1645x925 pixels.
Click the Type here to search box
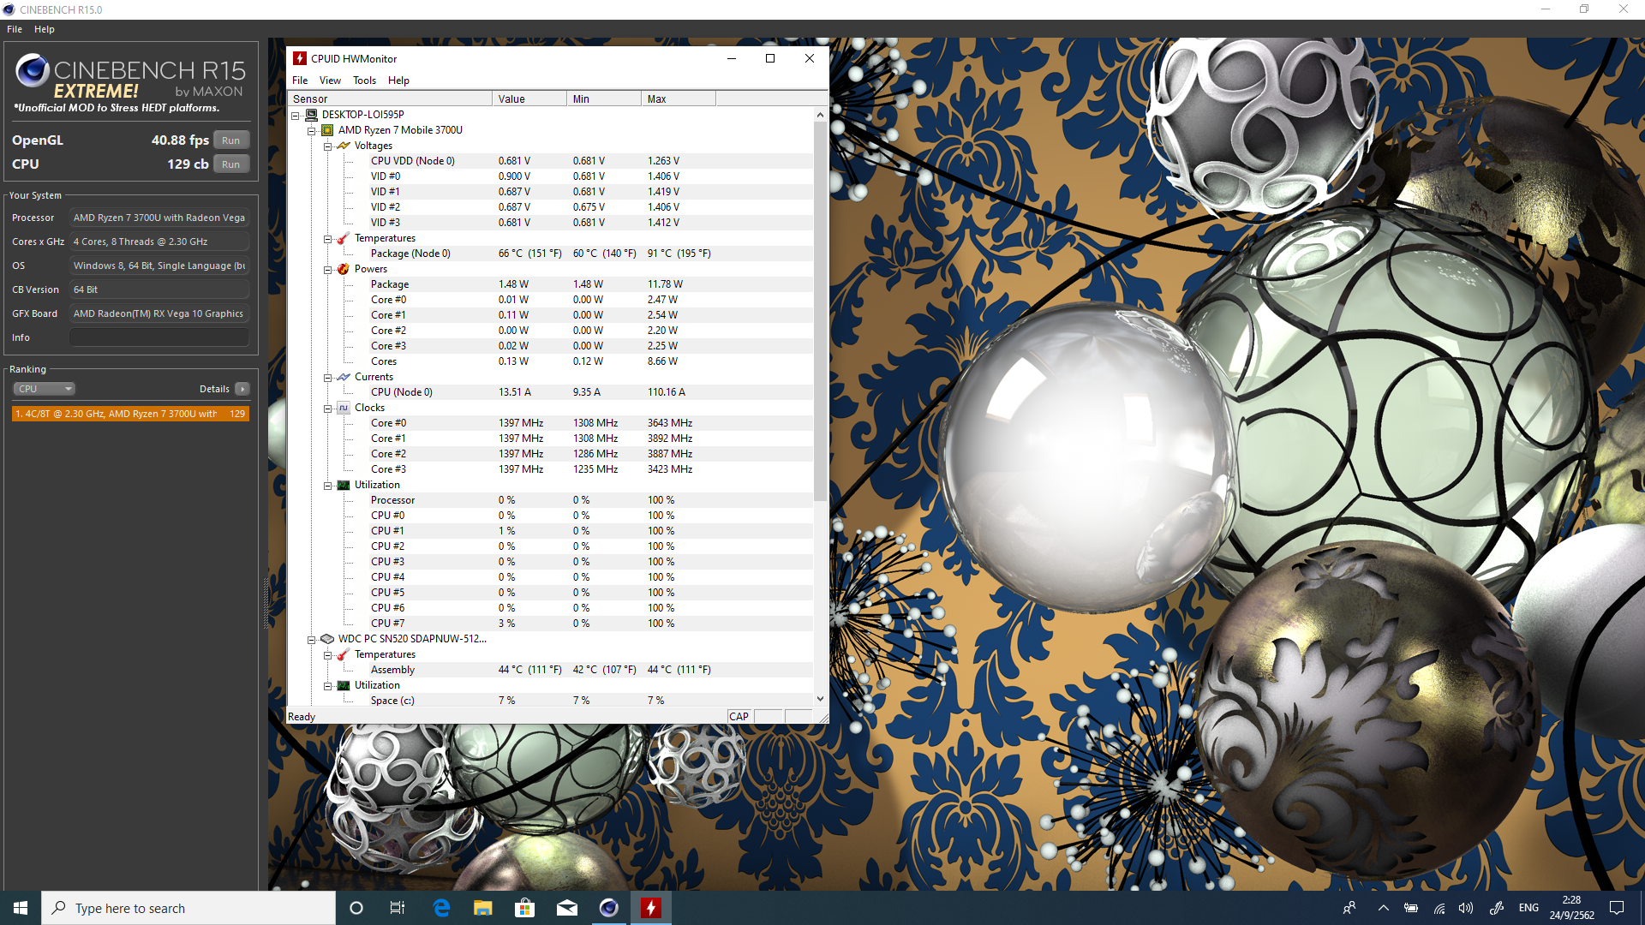[188, 908]
